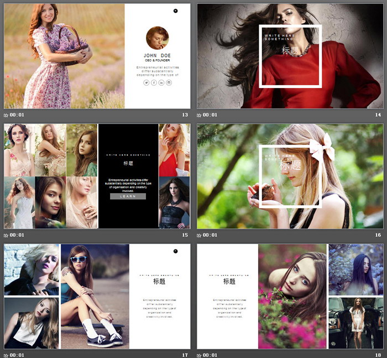Click the John Doe circular avatar photo
This screenshot has width=387, height=358.
point(157,38)
